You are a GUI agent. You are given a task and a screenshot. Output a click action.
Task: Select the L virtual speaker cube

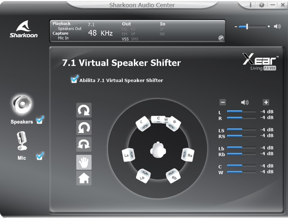143,123
